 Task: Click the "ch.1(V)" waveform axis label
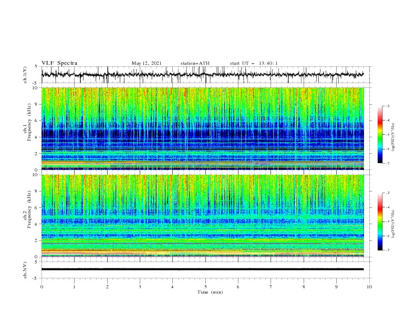(25, 75)
